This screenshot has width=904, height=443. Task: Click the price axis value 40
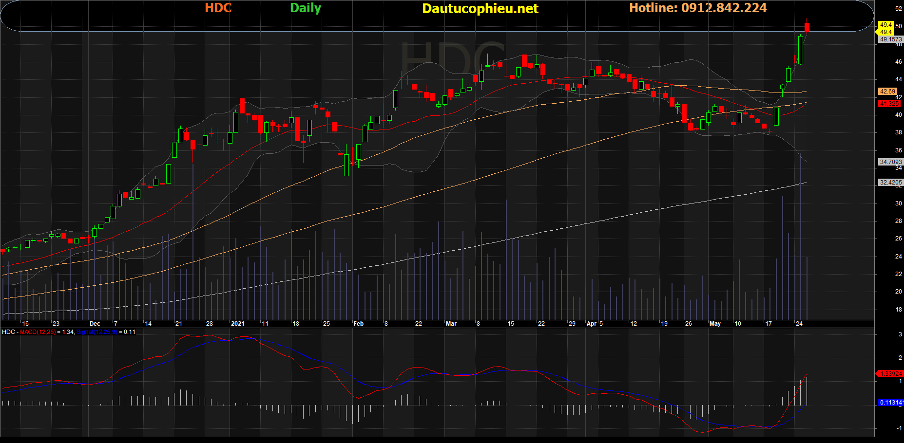coord(898,115)
